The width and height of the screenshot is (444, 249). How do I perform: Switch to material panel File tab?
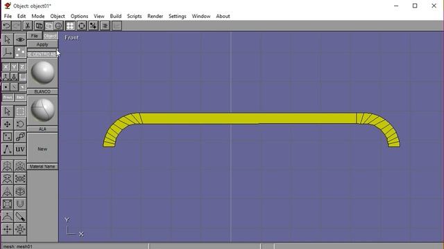click(35, 36)
